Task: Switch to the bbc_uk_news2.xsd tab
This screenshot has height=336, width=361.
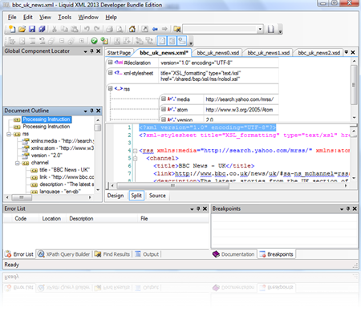Action: [319, 53]
